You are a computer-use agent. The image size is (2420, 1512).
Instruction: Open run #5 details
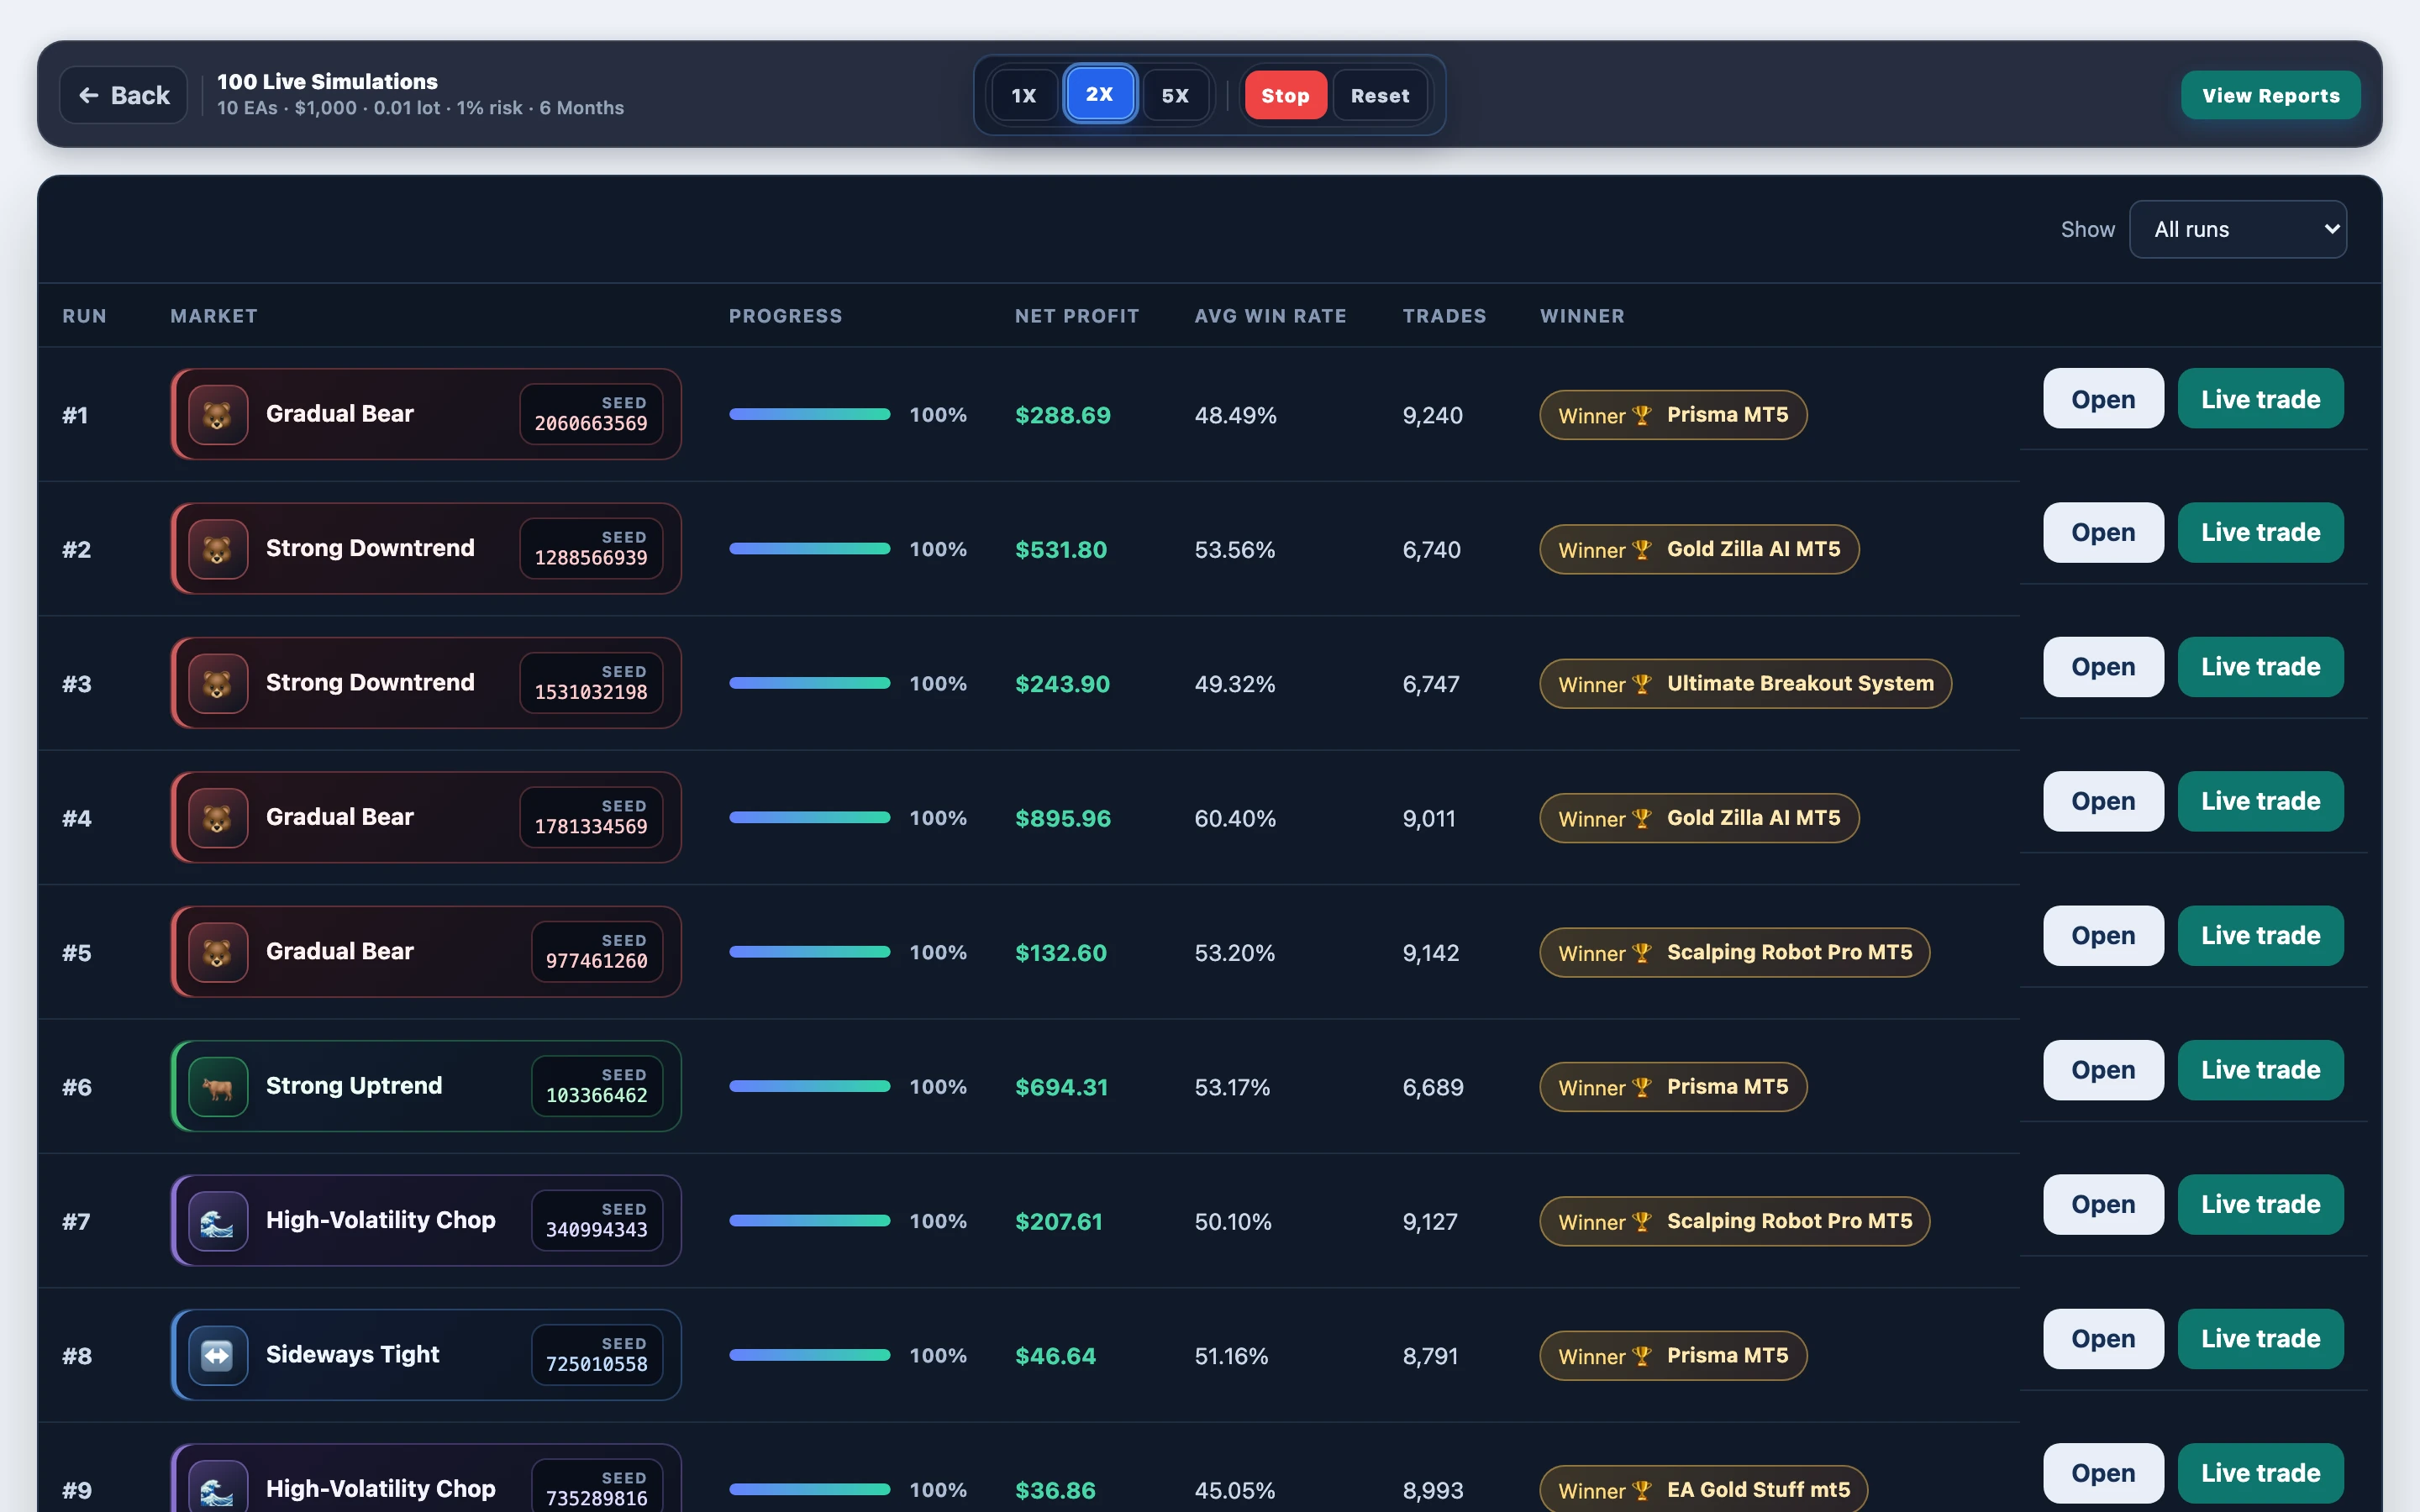(x=2103, y=936)
